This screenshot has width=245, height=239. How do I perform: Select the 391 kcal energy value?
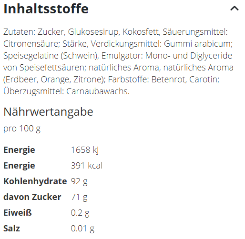point(87,166)
